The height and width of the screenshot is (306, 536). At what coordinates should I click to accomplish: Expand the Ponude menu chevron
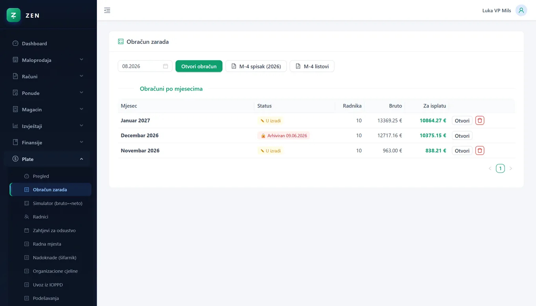pyautogui.click(x=82, y=93)
